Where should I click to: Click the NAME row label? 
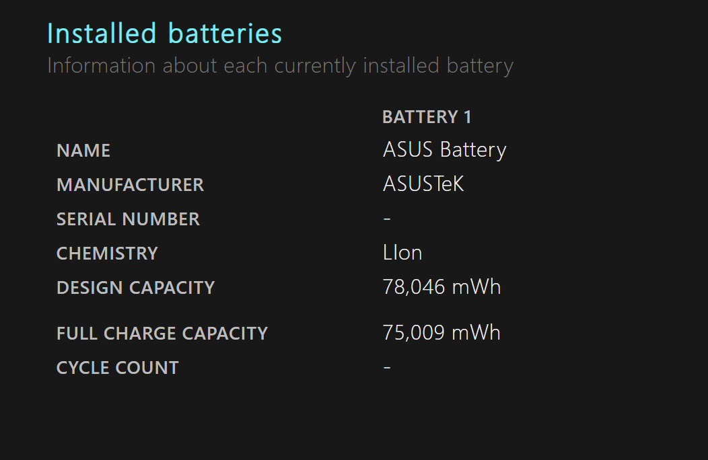click(83, 151)
